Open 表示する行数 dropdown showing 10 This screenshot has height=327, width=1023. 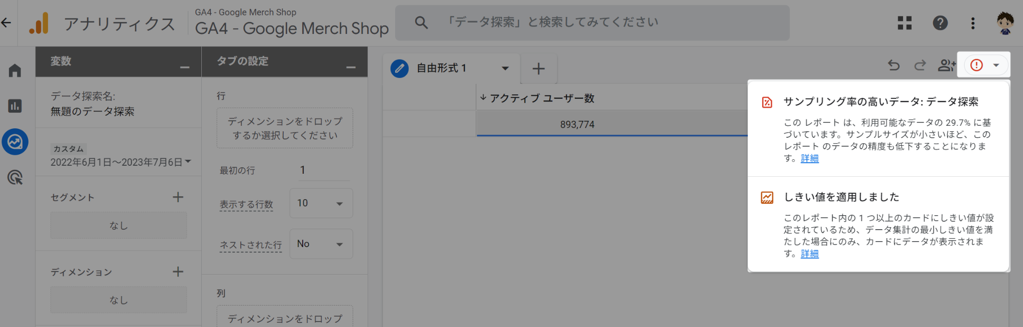click(x=321, y=203)
